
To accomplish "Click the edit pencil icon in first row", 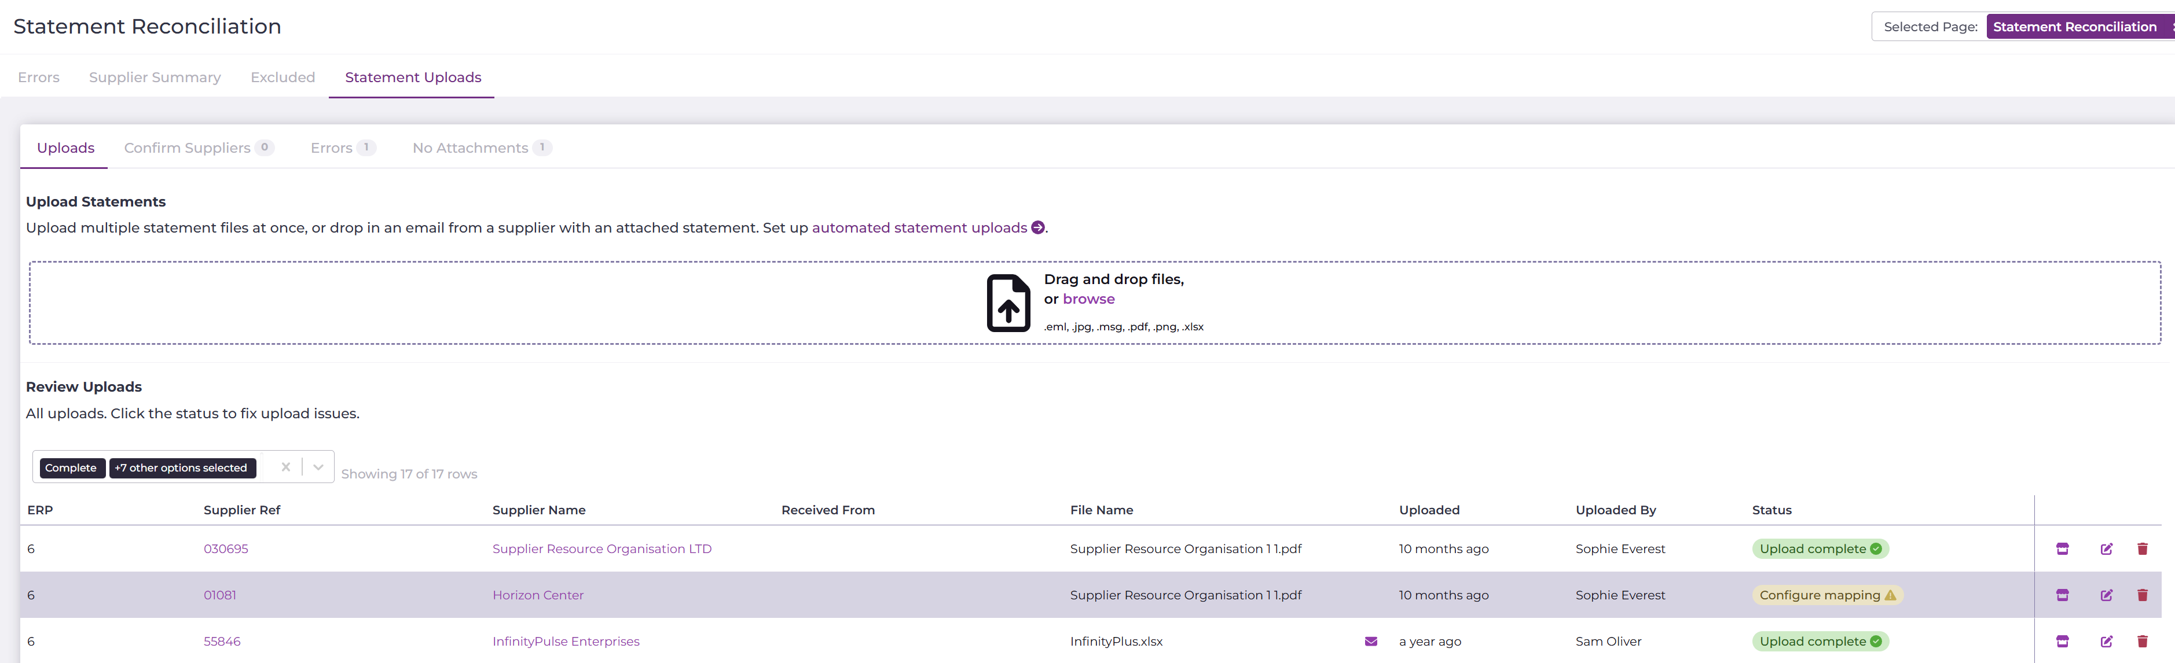I will pos(2106,548).
